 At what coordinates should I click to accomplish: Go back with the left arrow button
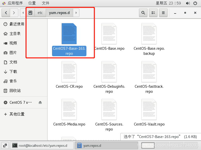coord(6,13)
